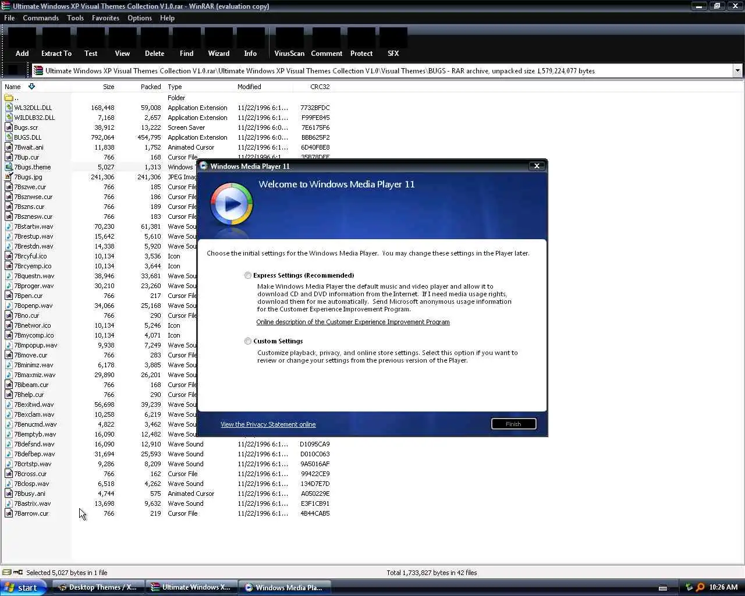745x596 pixels.
Task: Click the Add toolbar button
Action: 22,42
